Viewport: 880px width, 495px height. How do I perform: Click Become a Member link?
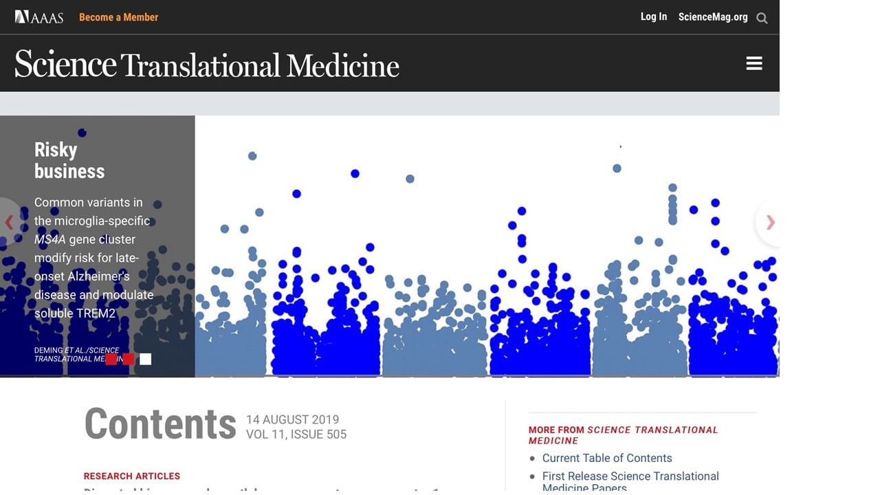tap(118, 17)
